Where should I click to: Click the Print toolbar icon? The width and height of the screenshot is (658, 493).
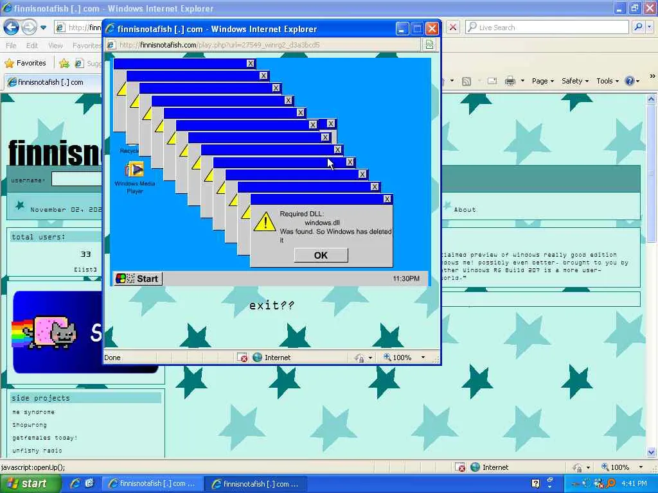click(x=510, y=81)
